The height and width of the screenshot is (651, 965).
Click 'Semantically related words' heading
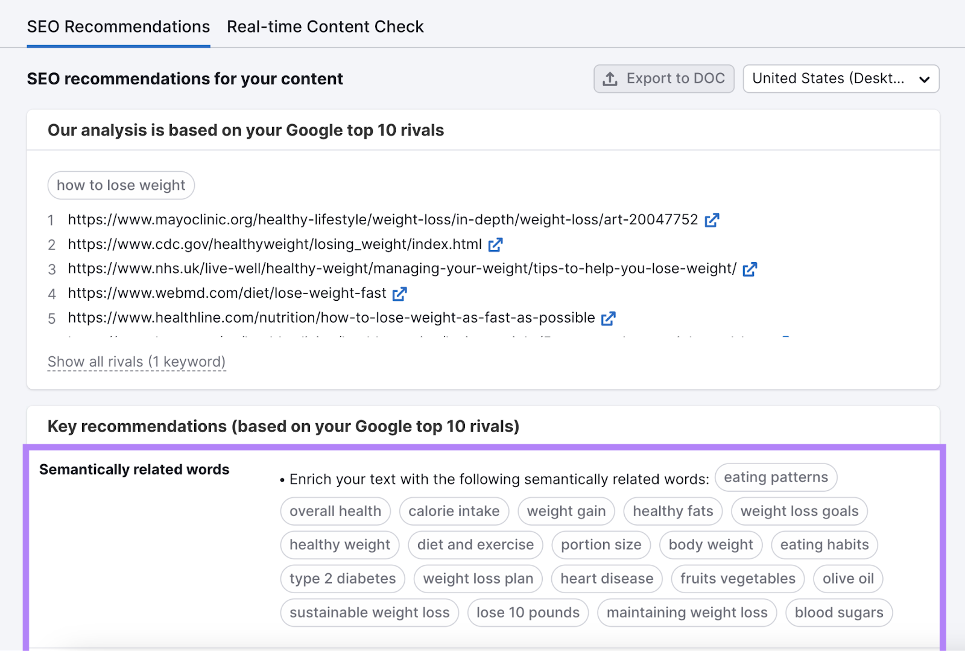134,470
